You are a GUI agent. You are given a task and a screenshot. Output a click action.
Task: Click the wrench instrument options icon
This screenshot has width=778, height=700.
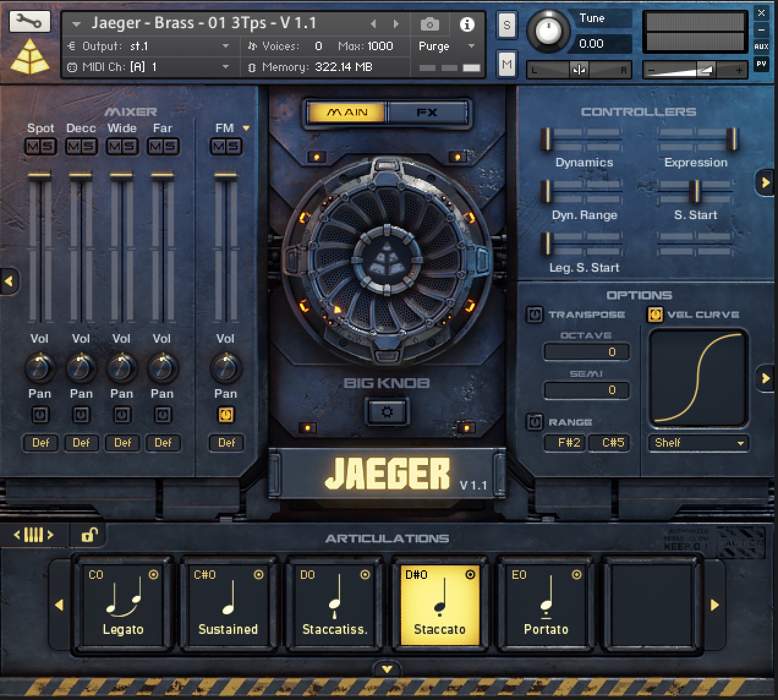[29, 22]
